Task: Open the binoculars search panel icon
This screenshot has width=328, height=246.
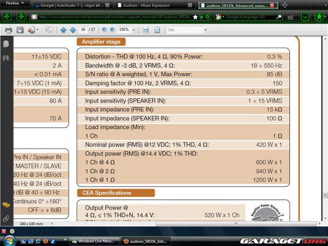Action: click(x=6, y=58)
